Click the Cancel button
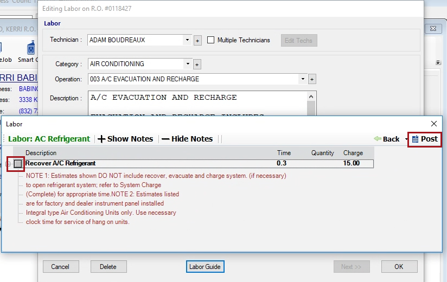This screenshot has width=447, height=282. (x=61, y=267)
